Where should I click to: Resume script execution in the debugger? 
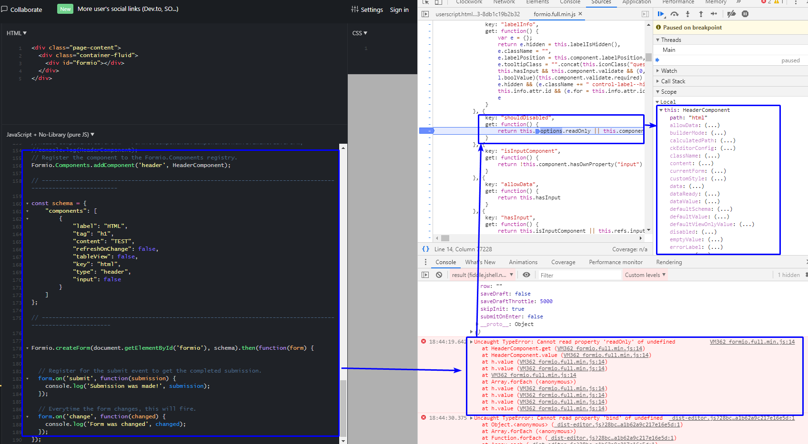(661, 14)
